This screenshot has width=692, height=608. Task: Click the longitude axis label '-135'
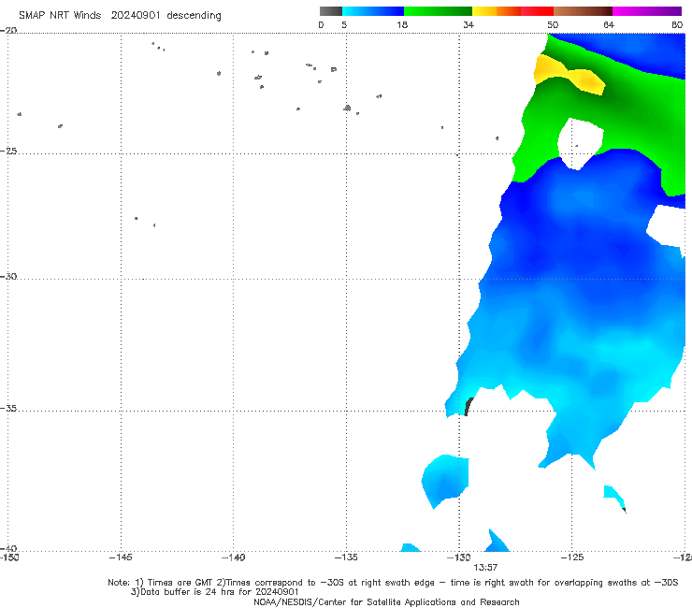346,557
